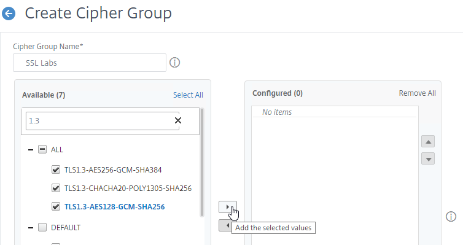The height and width of the screenshot is (245, 463).
Task: Remove ciphers with left arrow button
Action: [x=225, y=225]
